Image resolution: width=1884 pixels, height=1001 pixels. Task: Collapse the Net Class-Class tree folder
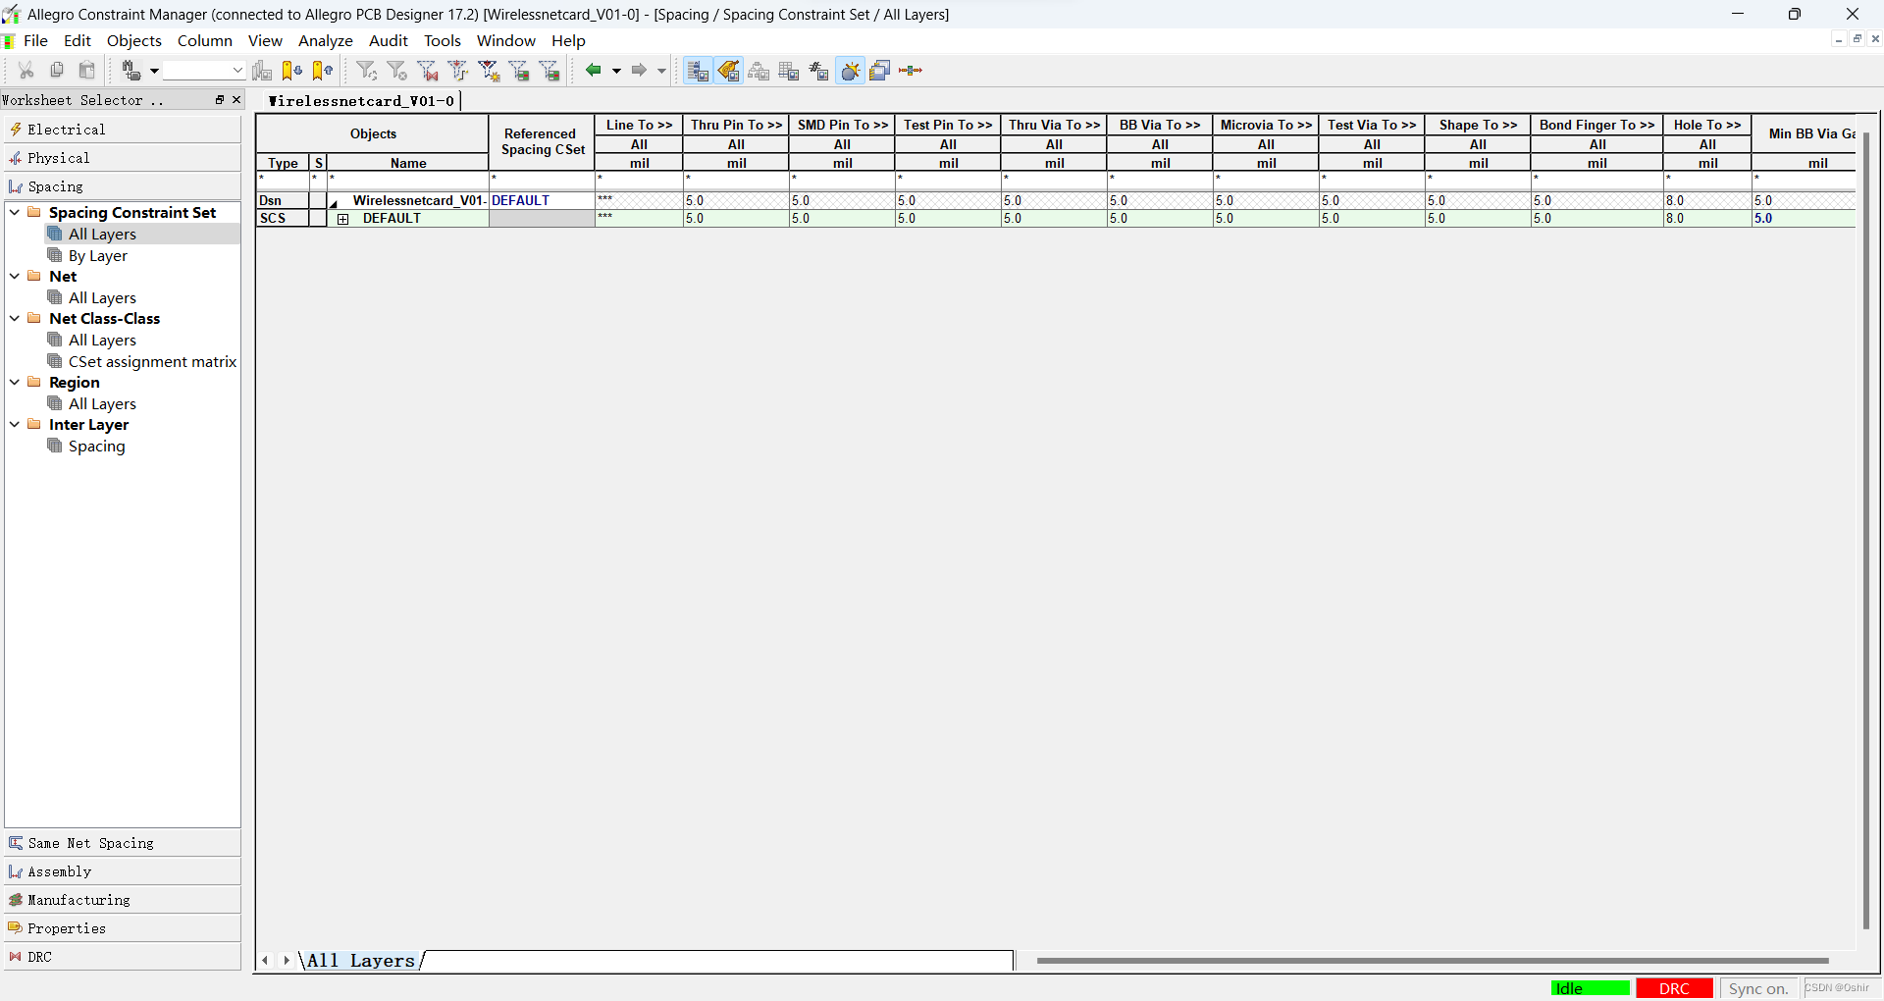point(15,319)
